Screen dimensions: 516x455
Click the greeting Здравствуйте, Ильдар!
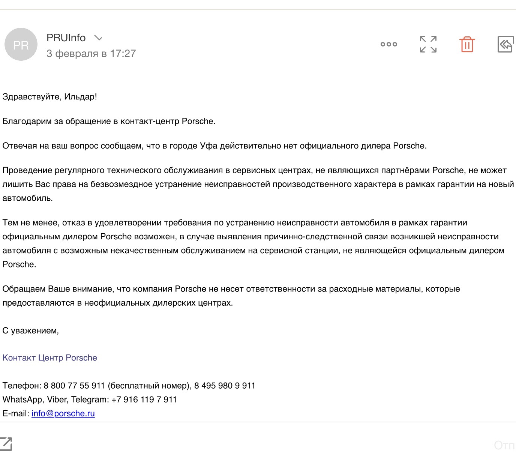[x=49, y=97]
